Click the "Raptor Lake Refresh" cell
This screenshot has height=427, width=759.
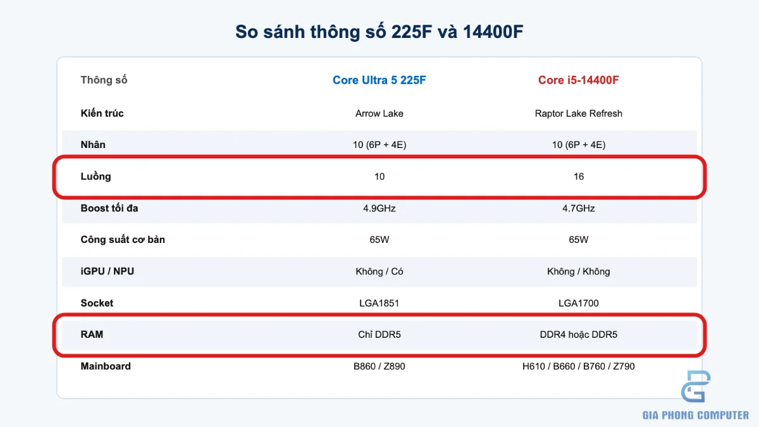[579, 114]
